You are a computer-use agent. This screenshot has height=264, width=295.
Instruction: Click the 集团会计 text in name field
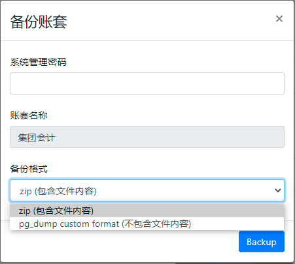pos(37,138)
